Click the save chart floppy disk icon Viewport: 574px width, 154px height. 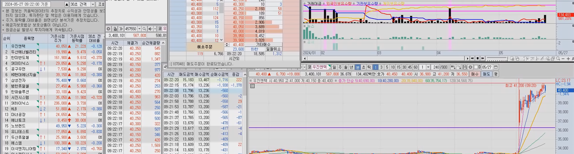(x=465, y=67)
